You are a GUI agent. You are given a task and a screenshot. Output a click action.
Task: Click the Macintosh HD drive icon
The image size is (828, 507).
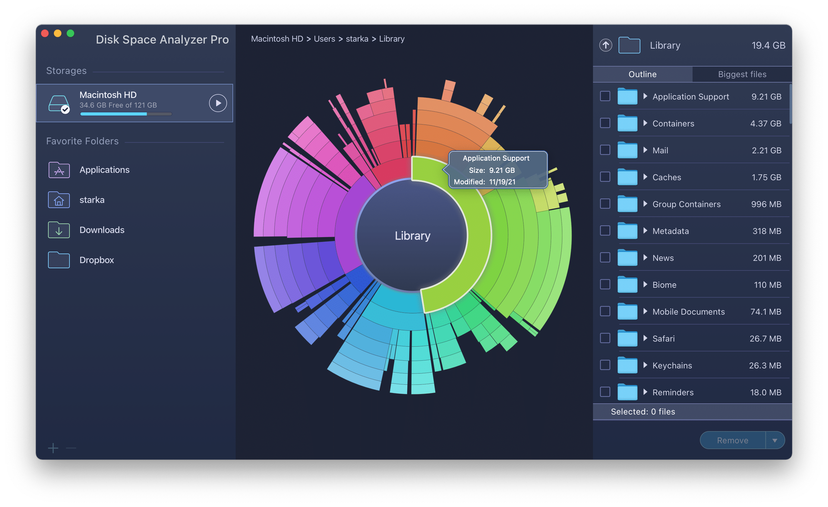point(59,104)
